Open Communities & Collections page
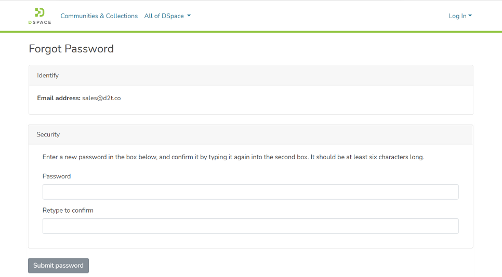The width and height of the screenshot is (502, 277). click(99, 16)
